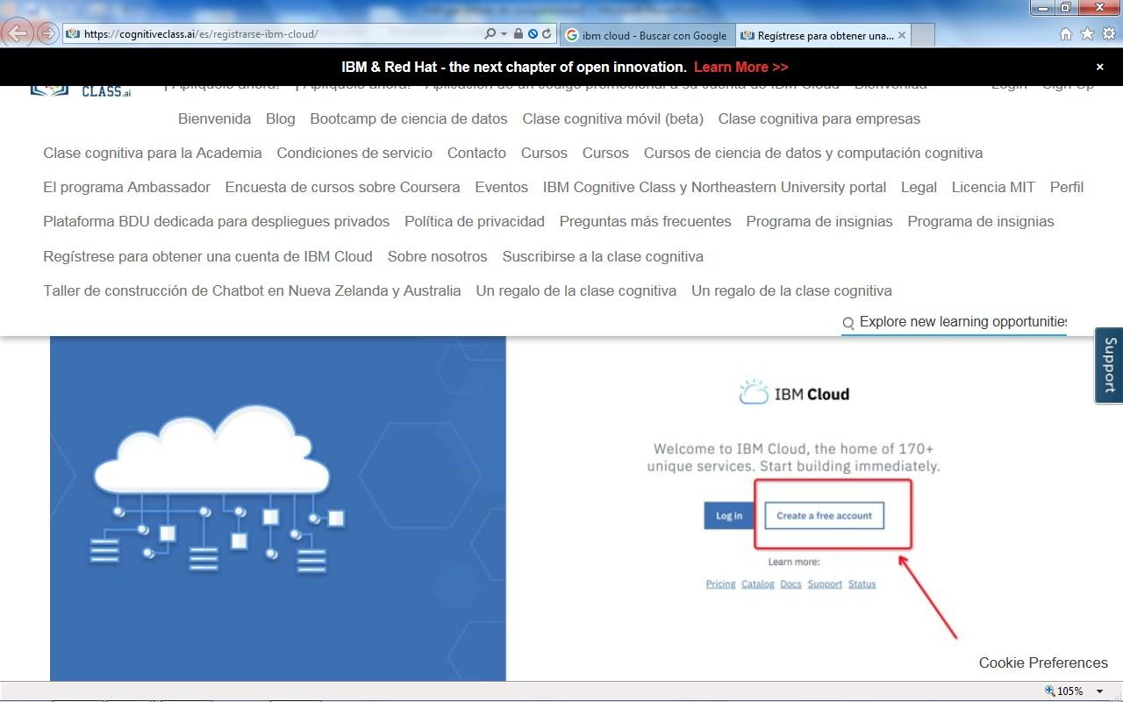
Task: Go to the Eventos page
Action: pos(502,187)
